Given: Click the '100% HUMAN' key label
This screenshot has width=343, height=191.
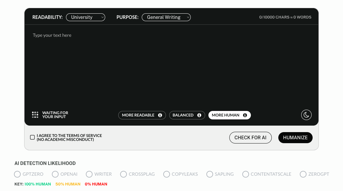Looking at the screenshot, I should (38, 184).
